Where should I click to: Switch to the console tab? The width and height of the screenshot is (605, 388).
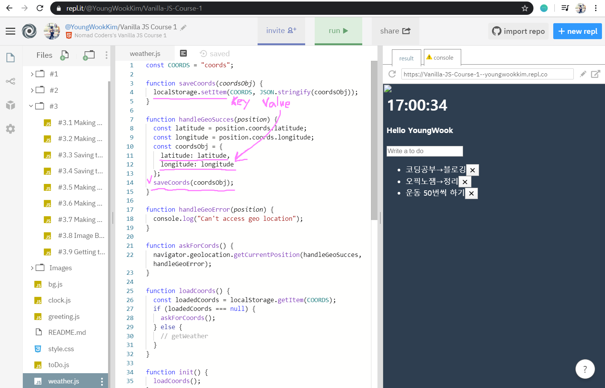pos(442,57)
